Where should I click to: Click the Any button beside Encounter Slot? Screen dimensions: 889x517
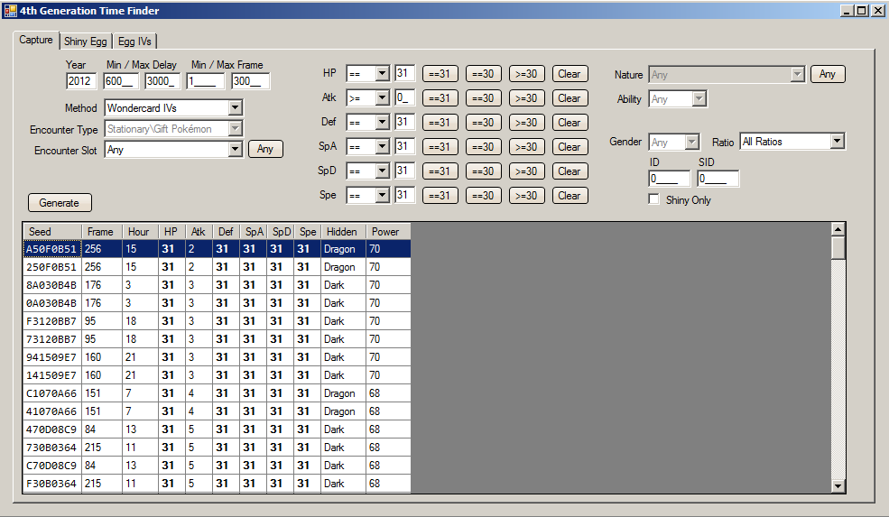point(265,149)
